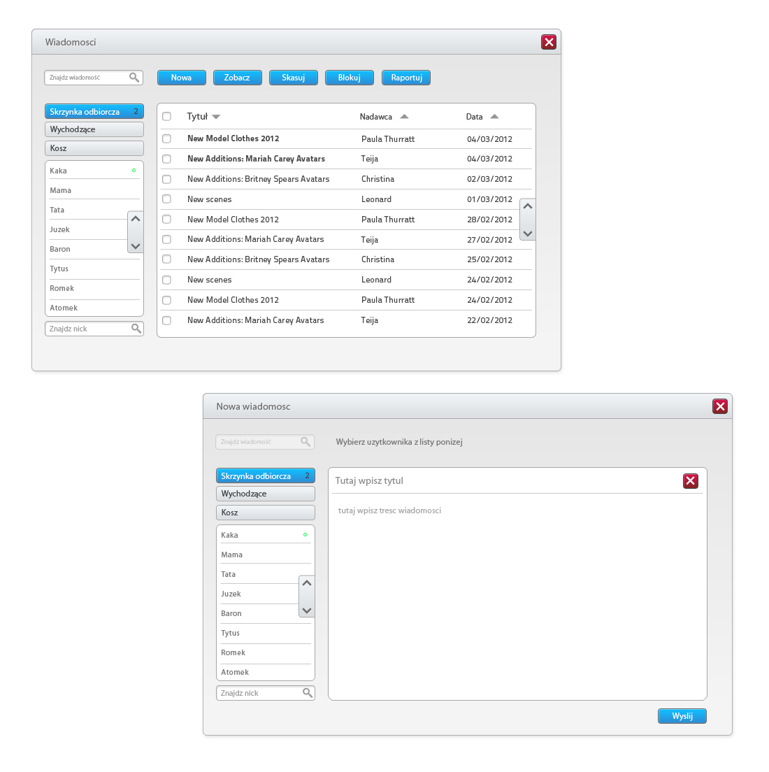Select Skrzynka odbiorcza in Nowa wiadomosc
Image resolution: width=769 pixels, height=772 pixels.
(266, 476)
